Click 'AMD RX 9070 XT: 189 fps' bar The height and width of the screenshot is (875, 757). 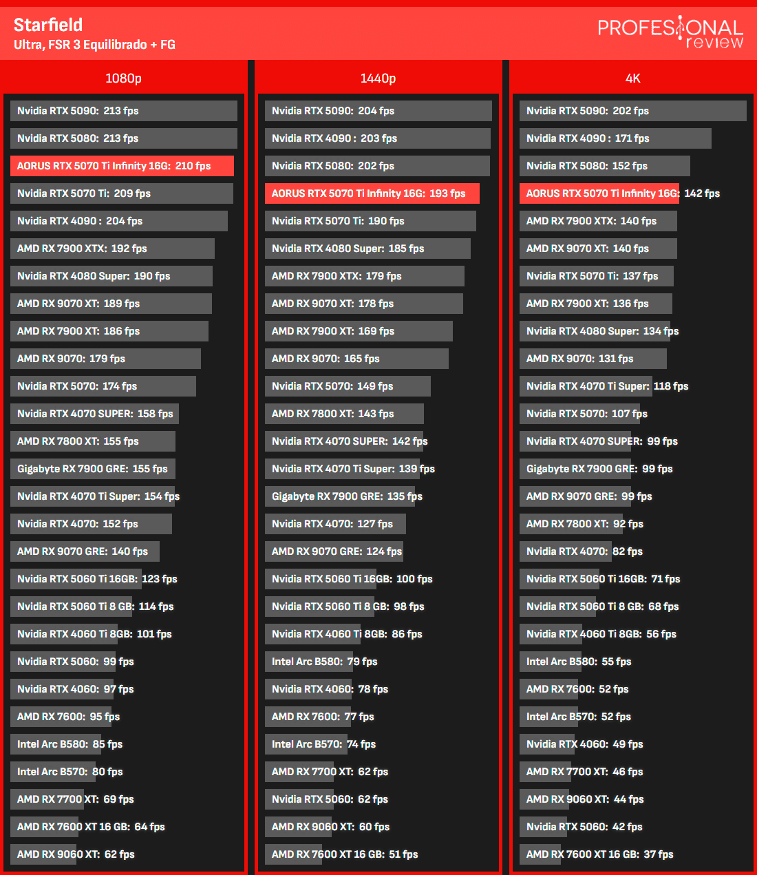point(111,304)
